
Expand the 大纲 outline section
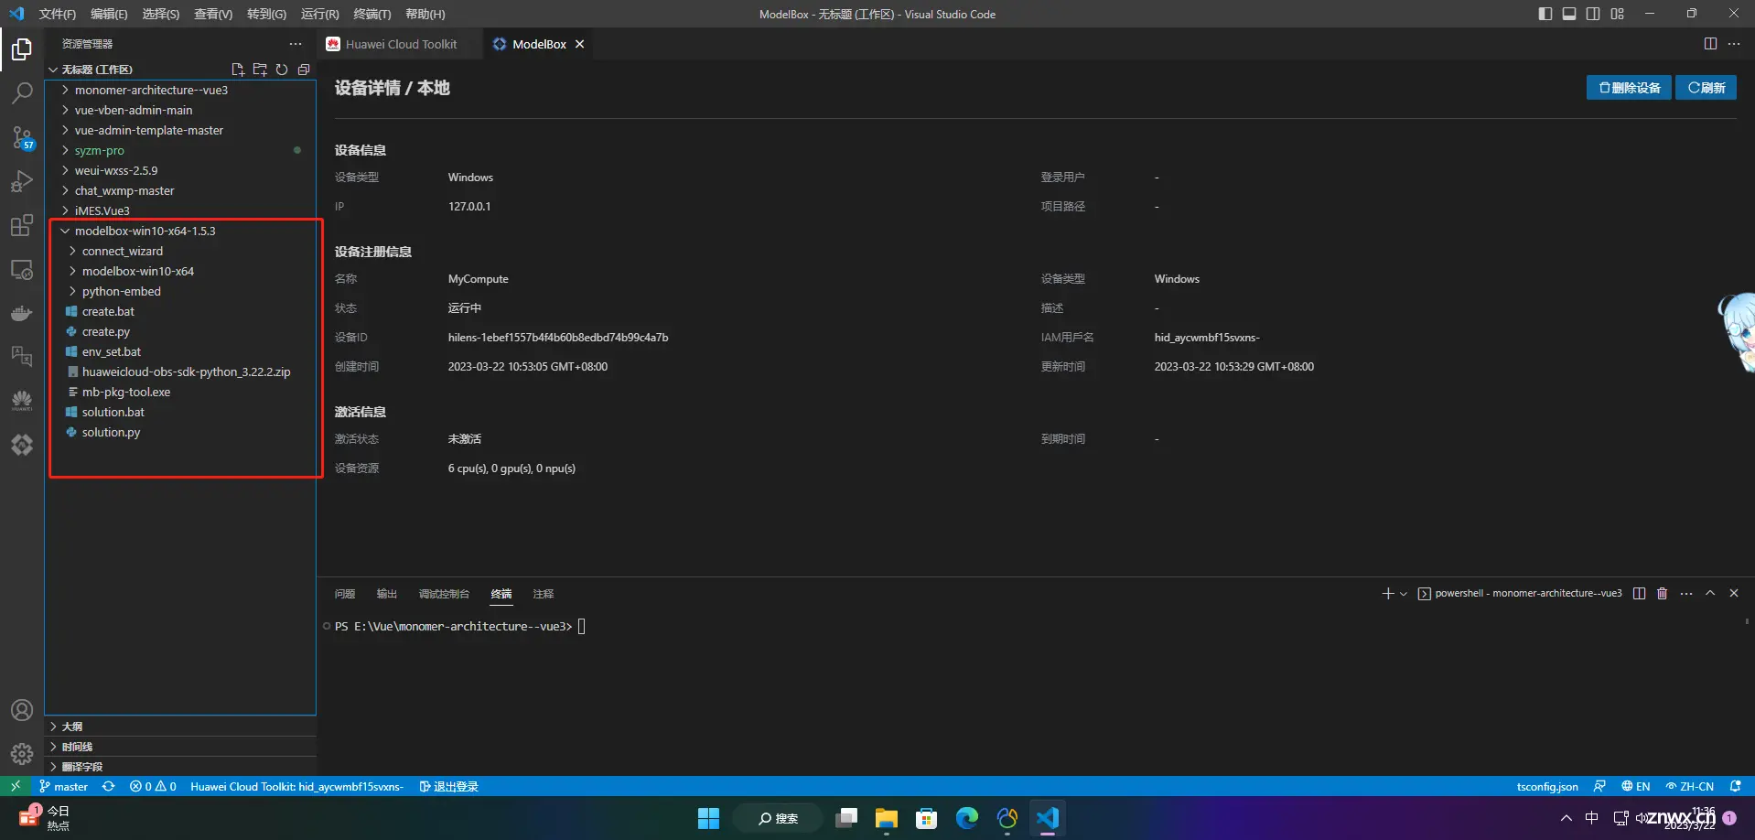click(x=180, y=727)
